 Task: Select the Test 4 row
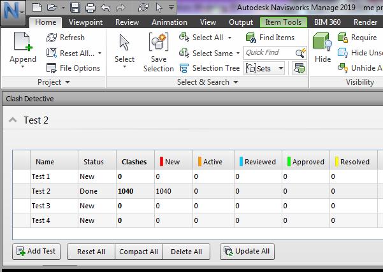[198, 220]
